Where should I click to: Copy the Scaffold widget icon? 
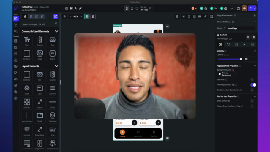click(x=248, y=37)
